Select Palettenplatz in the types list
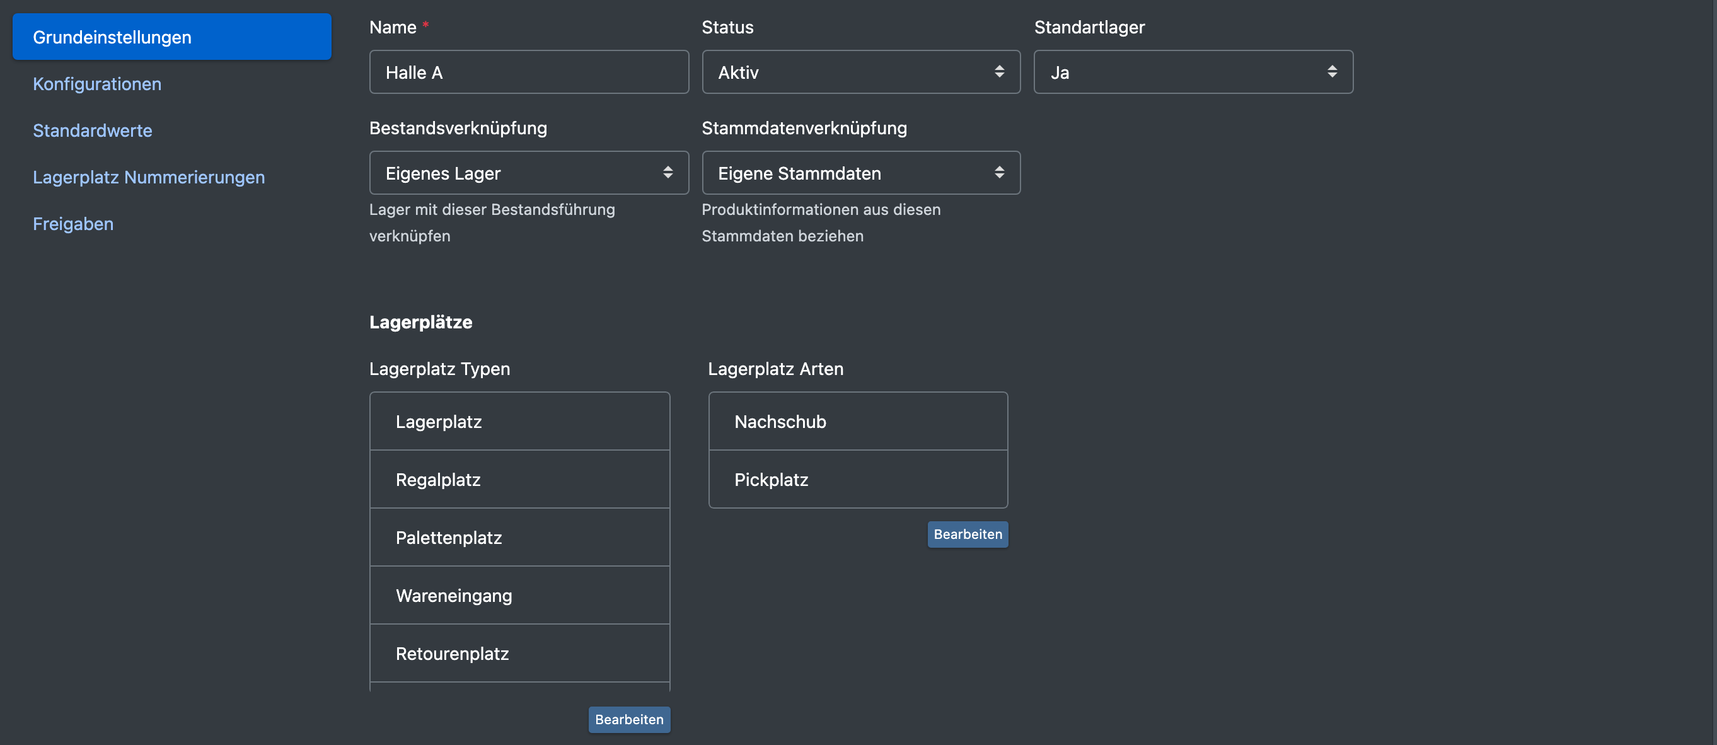 pyautogui.click(x=520, y=537)
